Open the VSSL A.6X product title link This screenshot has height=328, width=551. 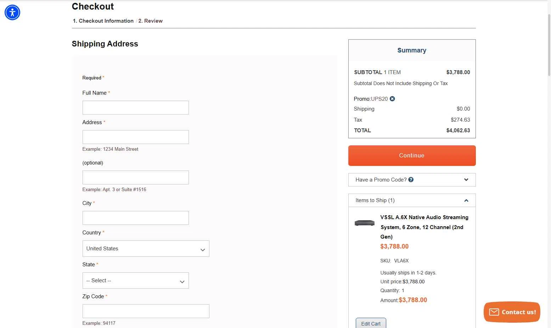coord(424,227)
